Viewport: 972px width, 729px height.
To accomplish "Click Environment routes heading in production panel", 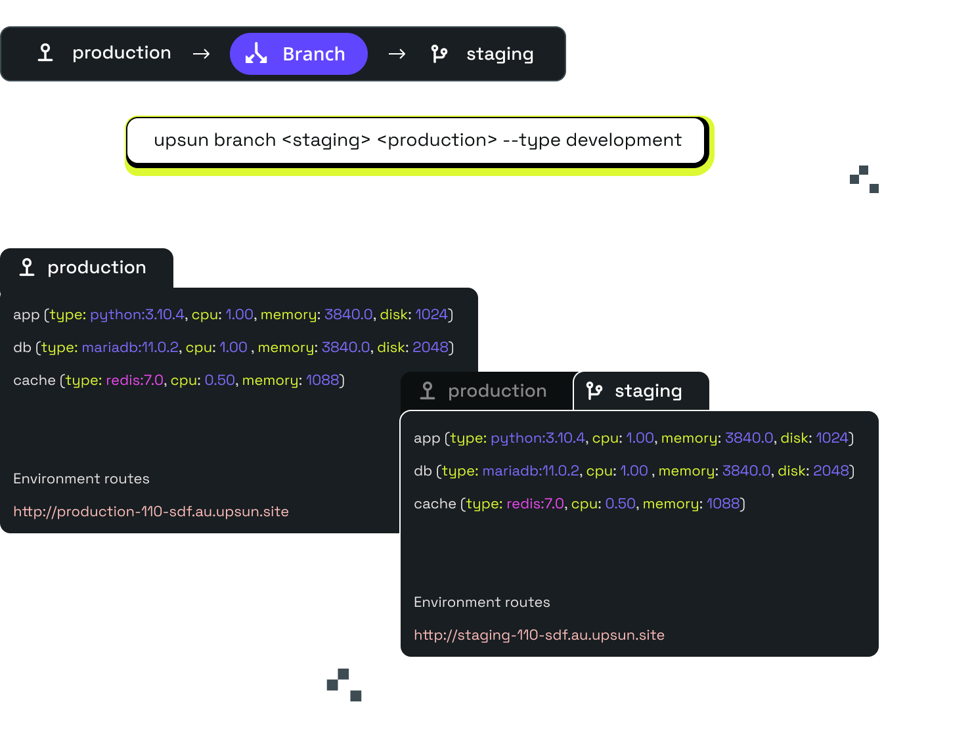I will click(81, 479).
